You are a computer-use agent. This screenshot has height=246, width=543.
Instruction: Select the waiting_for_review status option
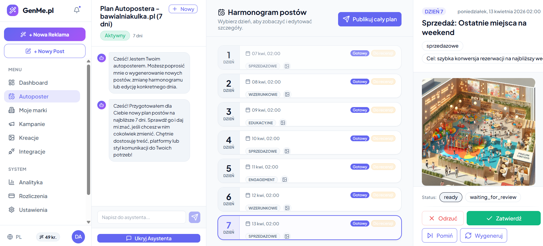pyautogui.click(x=493, y=197)
